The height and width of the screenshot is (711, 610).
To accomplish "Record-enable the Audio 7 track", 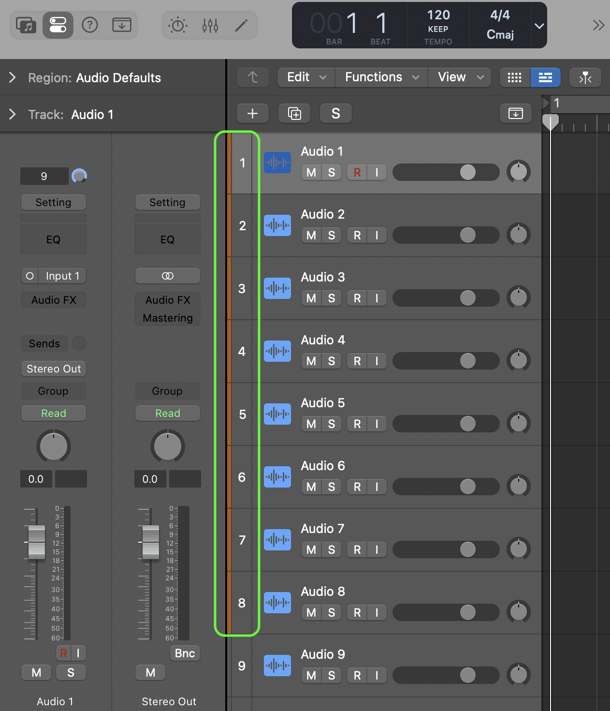I will click(x=357, y=550).
